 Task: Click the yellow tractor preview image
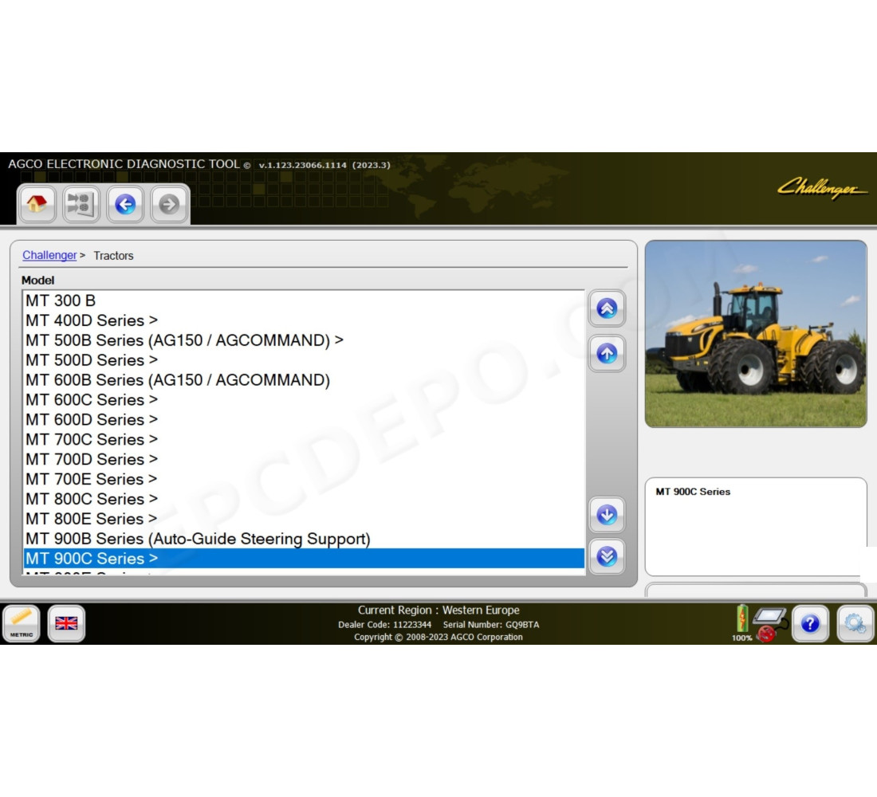756,334
